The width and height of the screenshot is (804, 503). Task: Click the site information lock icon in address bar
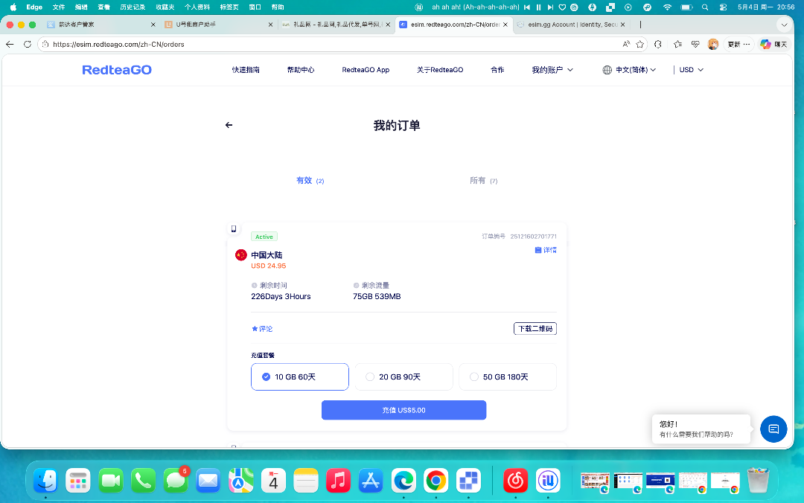point(45,44)
